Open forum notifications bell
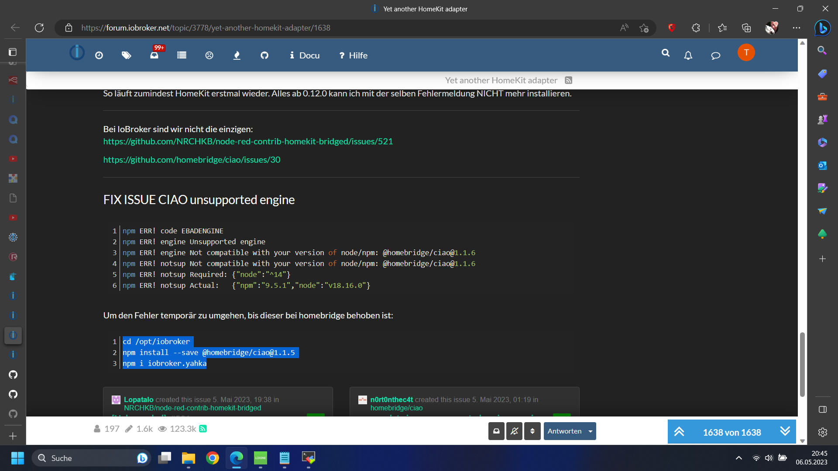 pos(688,55)
